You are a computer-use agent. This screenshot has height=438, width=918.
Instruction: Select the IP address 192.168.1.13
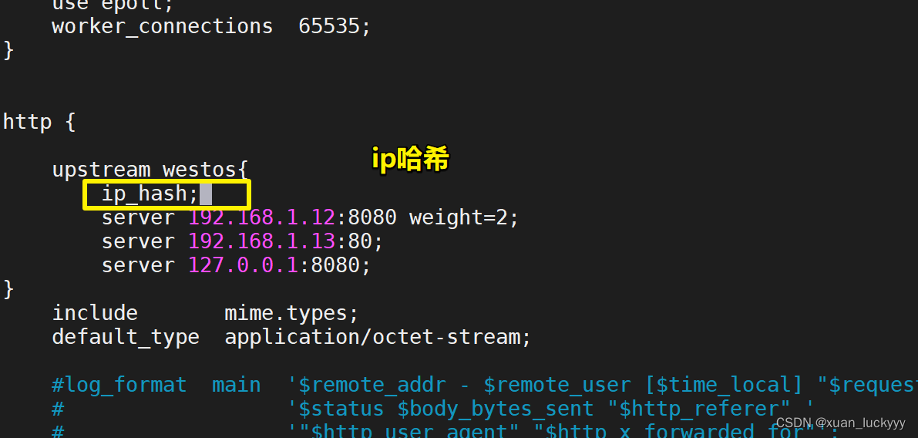tap(262, 241)
